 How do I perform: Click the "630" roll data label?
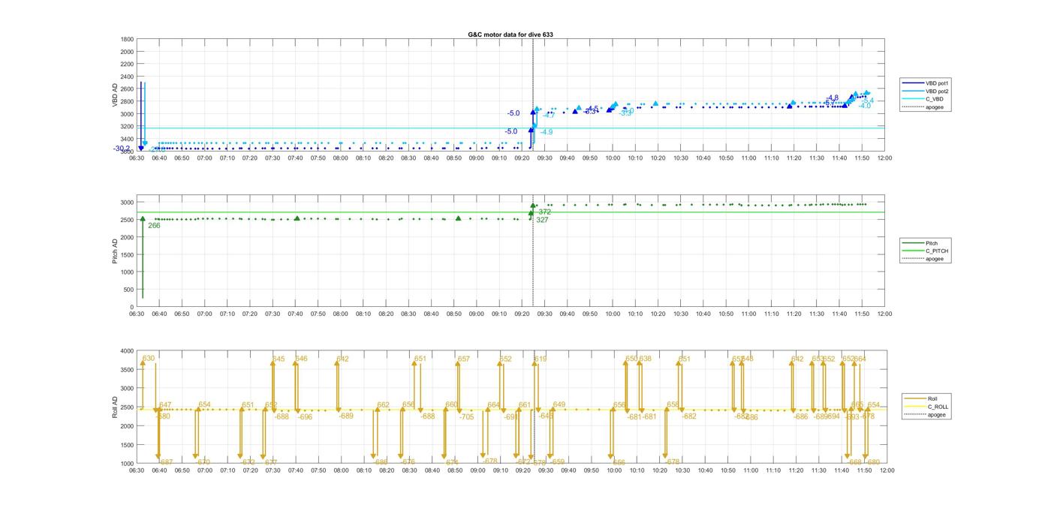(149, 359)
